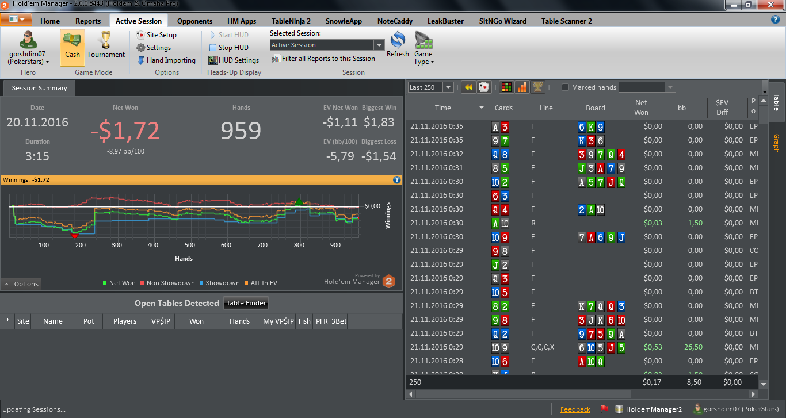Select Cash game mode
Screen dimensions: 786x418
point(73,48)
